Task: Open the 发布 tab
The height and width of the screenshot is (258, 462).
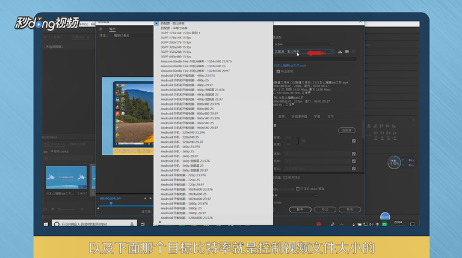Action: click(331, 116)
